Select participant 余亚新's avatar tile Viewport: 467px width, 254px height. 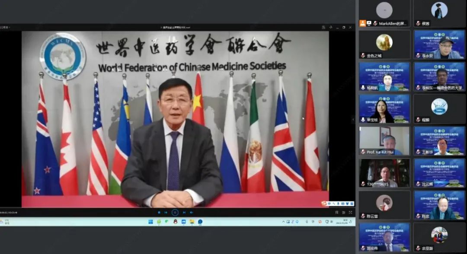pyautogui.click(x=439, y=237)
